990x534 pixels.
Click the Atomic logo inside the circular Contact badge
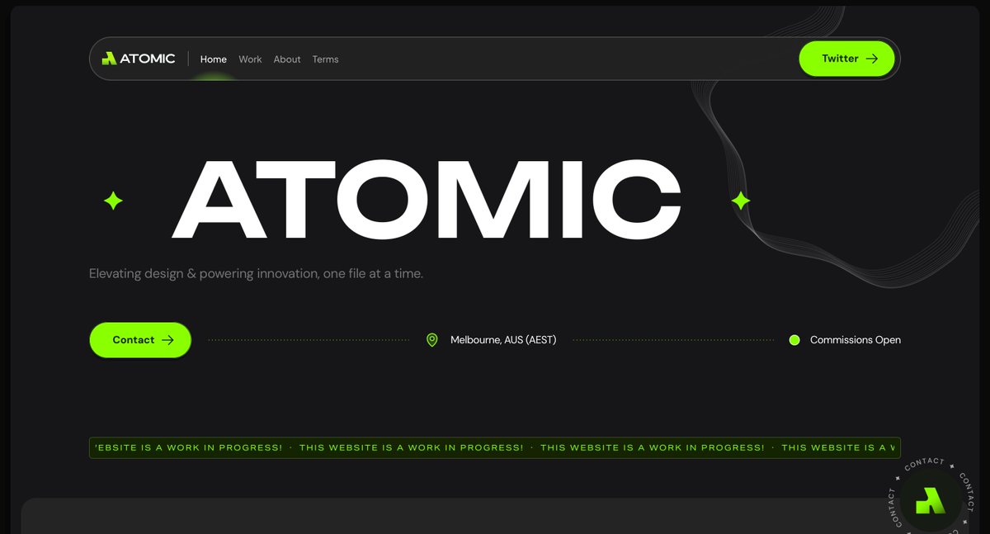click(x=930, y=499)
